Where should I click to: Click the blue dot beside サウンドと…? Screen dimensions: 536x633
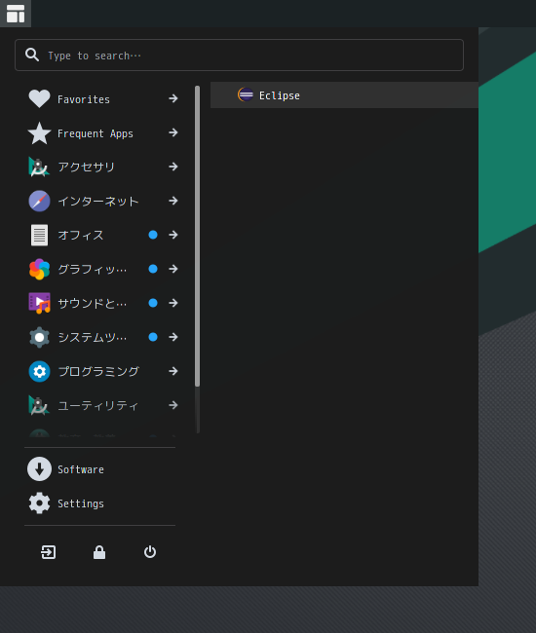(153, 303)
